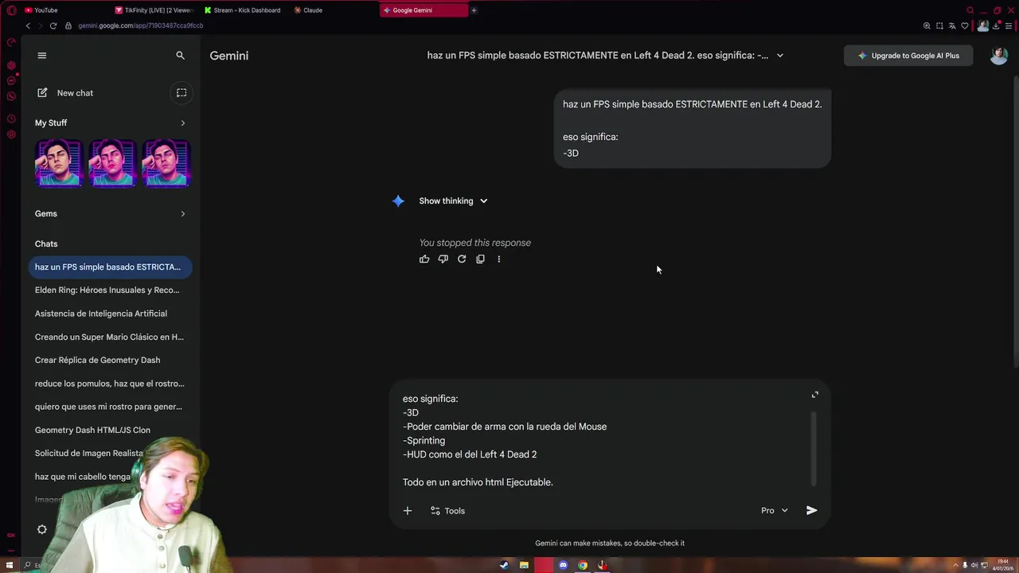Go back with browser back arrow
Viewport: 1019px width, 573px height.
click(28, 25)
